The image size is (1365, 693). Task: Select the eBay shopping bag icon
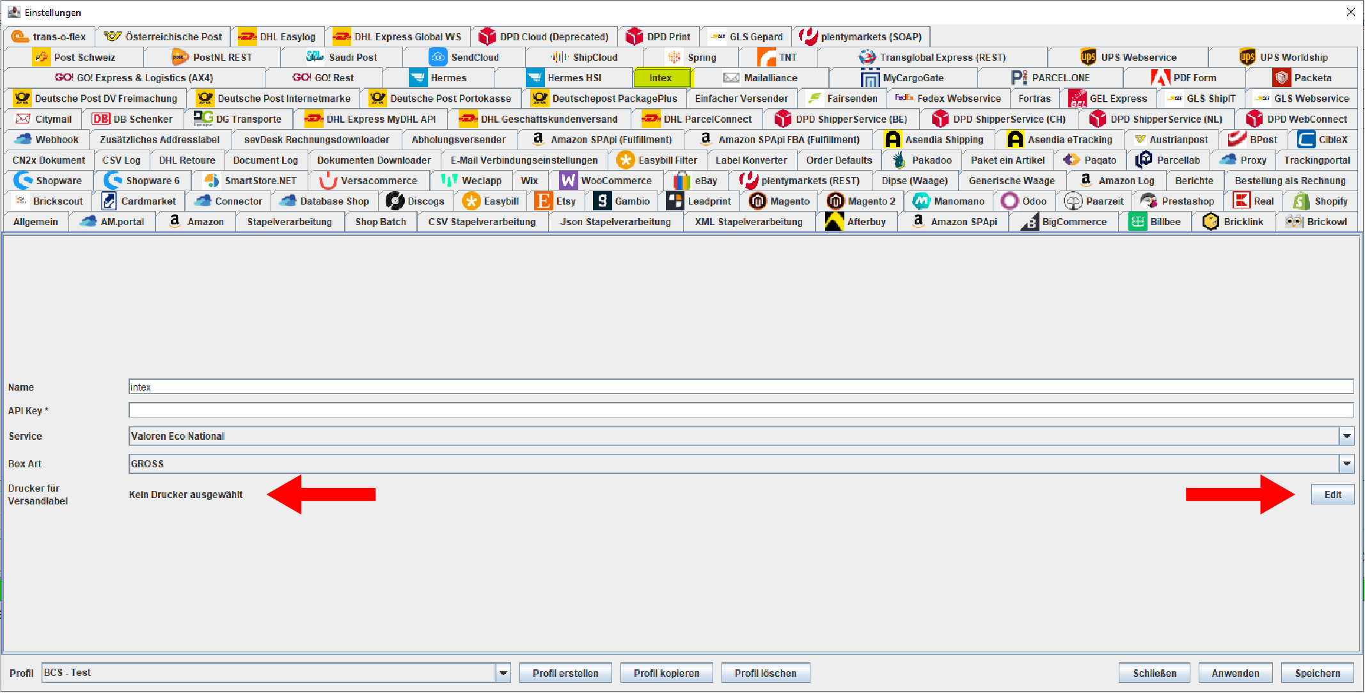pos(682,181)
